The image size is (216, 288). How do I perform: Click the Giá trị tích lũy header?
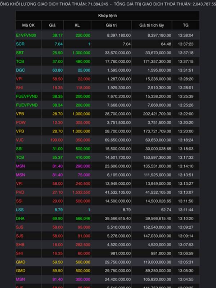[x=152, y=25]
